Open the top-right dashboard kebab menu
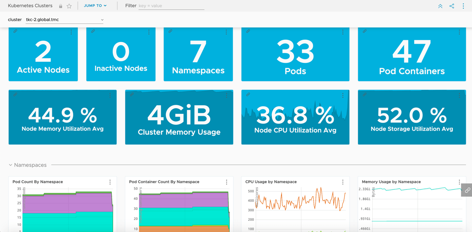Image resolution: width=472 pixels, height=232 pixels. [463, 6]
